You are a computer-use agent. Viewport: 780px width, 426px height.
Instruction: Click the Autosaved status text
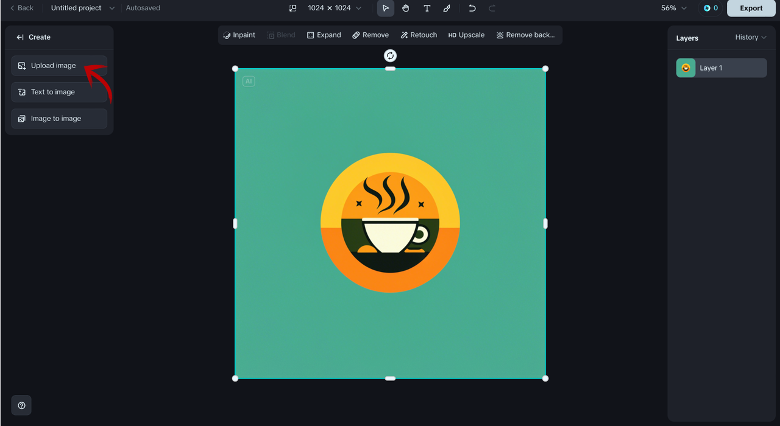143,8
